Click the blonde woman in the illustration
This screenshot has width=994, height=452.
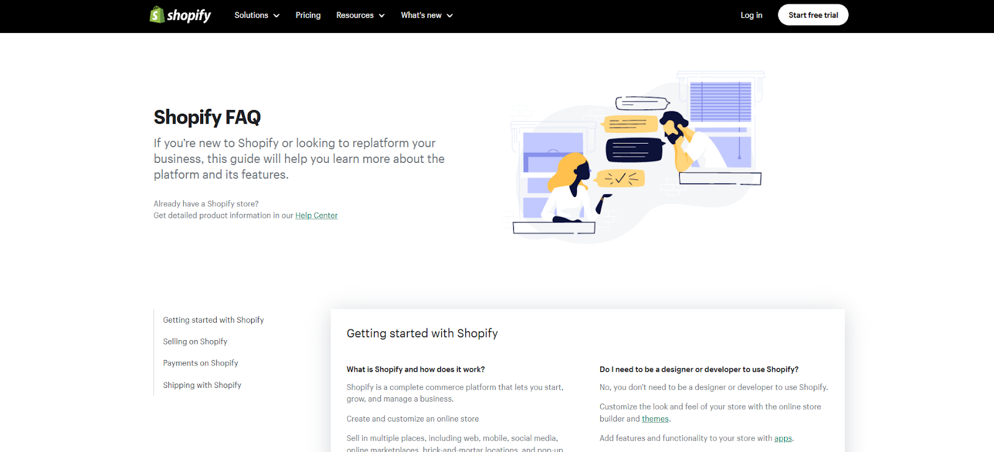[572, 187]
